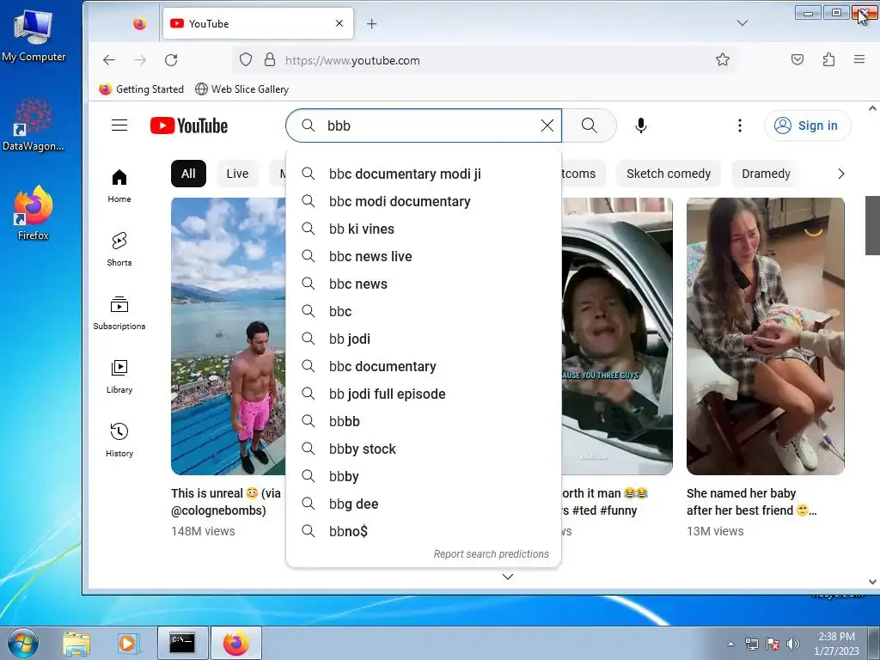Screen dimensions: 880x660
Task: Open Subscriptions in the sidebar
Action: click(x=119, y=313)
